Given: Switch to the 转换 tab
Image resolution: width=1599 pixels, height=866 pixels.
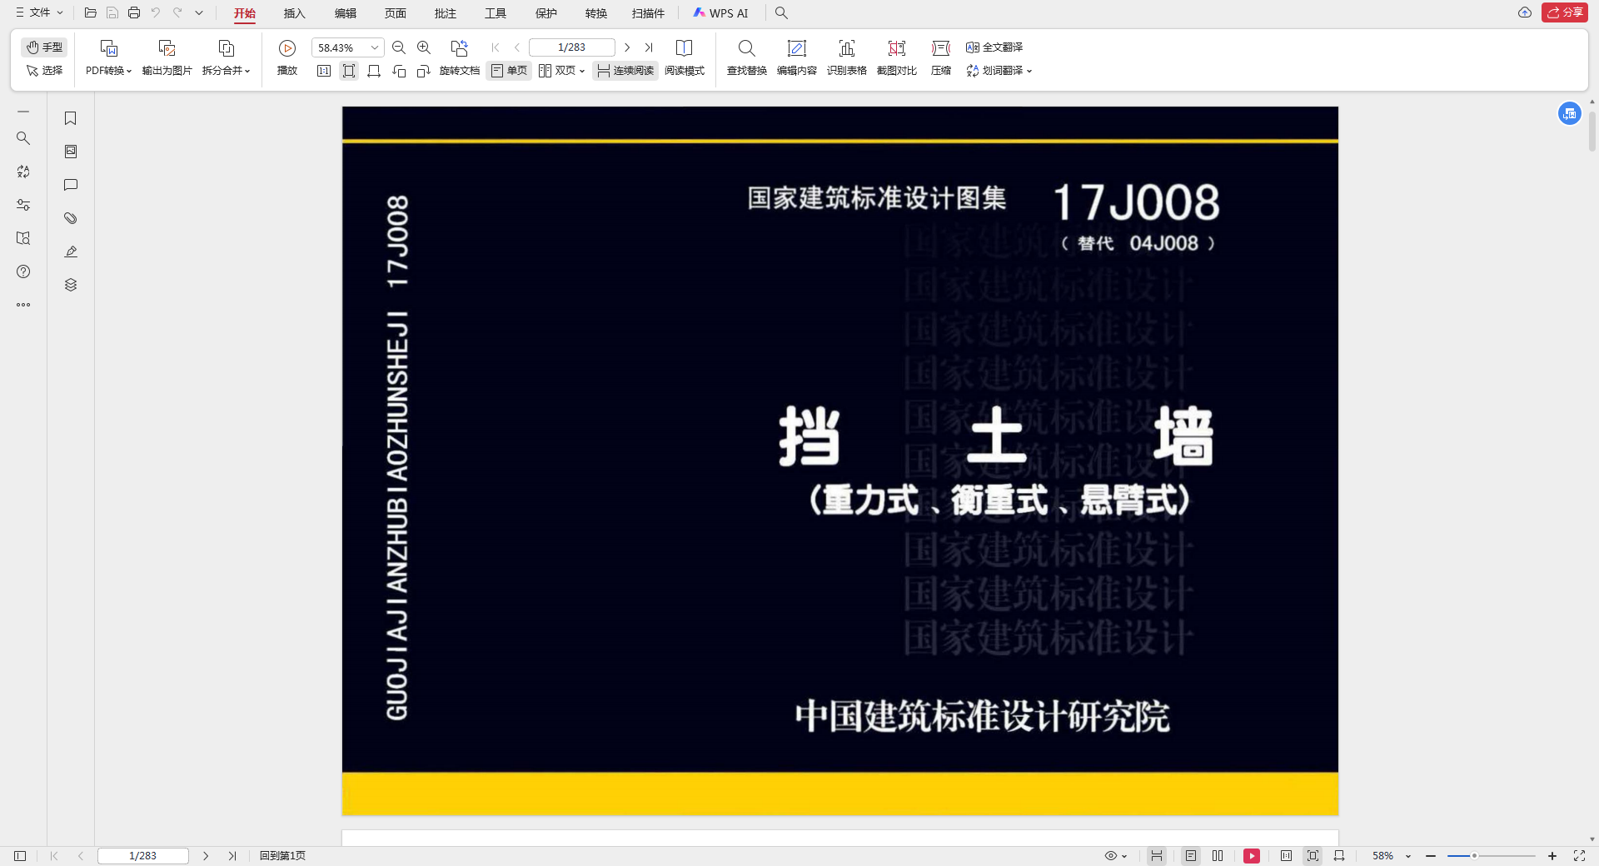Looking at the screenshot, I should click(596, 13).
